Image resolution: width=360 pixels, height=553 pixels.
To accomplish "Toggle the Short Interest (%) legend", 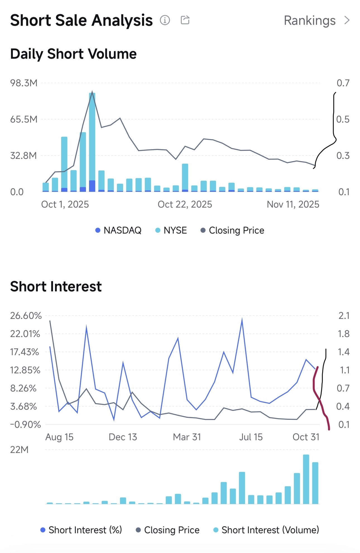I will 81,530.
